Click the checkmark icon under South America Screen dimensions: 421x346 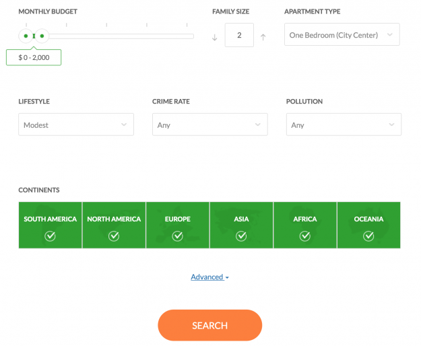click(50, 236)
